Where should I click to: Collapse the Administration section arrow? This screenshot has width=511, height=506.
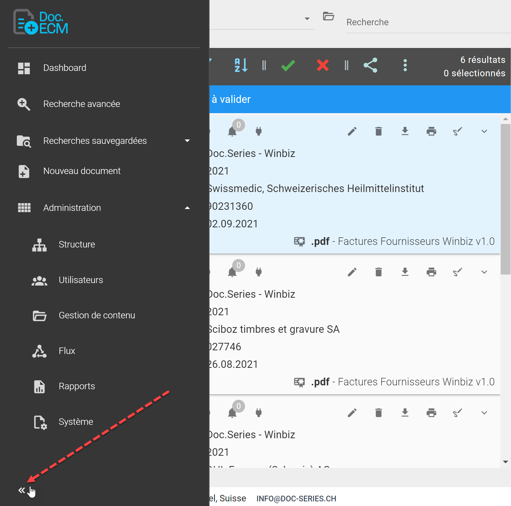pos(187,208)
